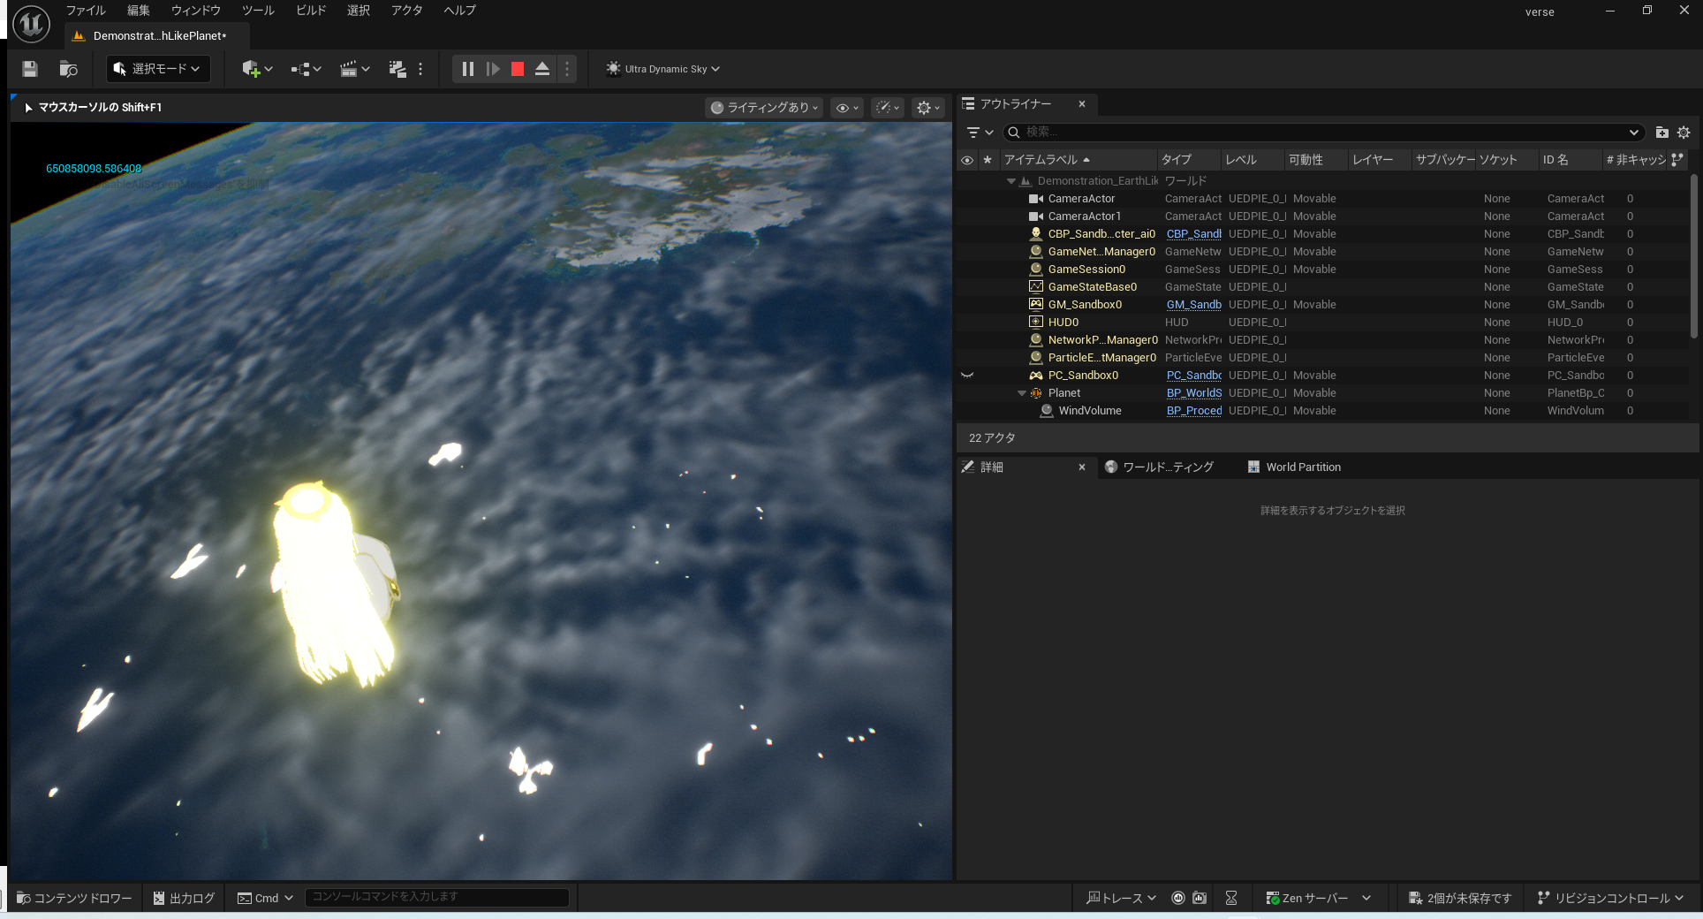Click the console command input field
Screen dimensions: 1703x919
click(436, 897)
